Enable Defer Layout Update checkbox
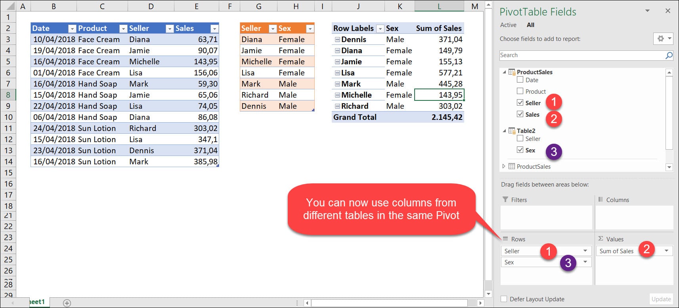The image size is (679, 308). coord(504,299)
